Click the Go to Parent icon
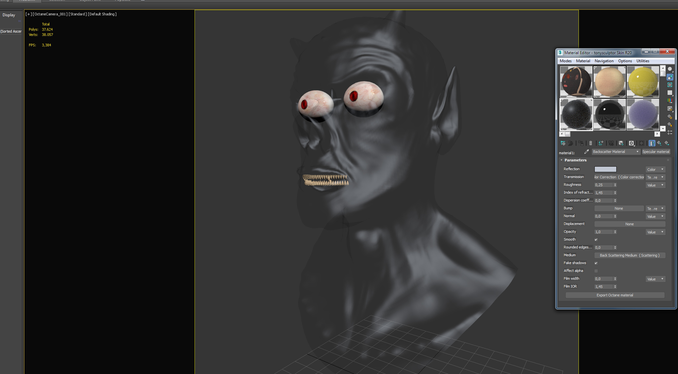The width and height of the screenshot is (678, 374). pos(659,143)
